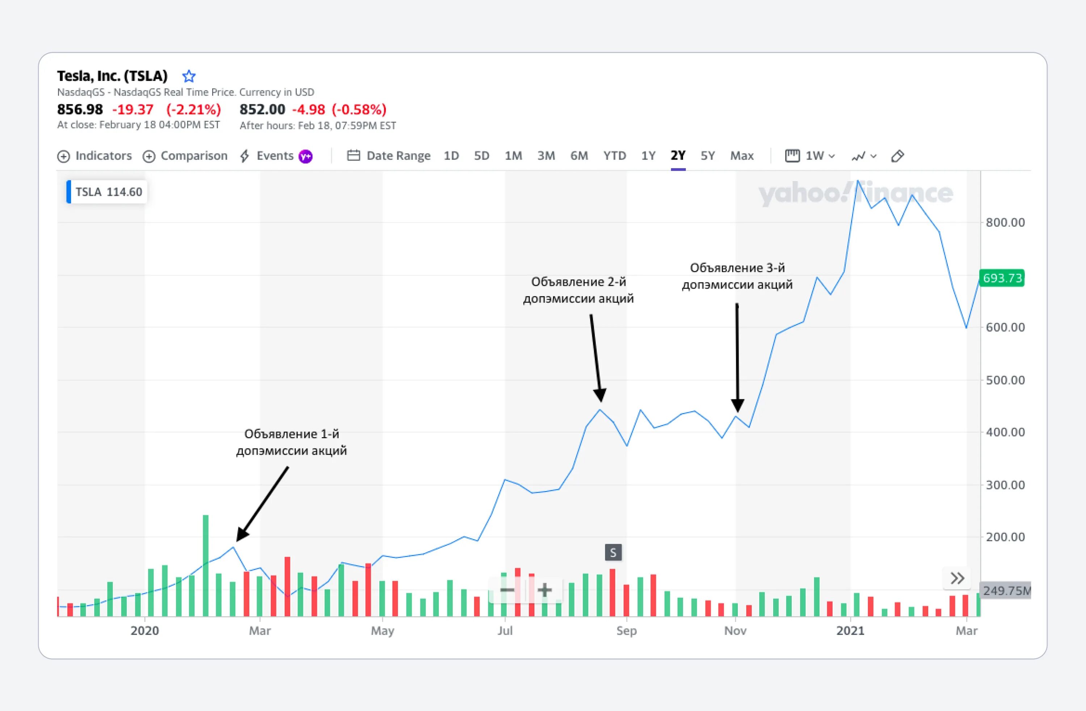Viewport: 1086px width, 711px height.
Task: Select the Max range
Action: pos(742,156)
